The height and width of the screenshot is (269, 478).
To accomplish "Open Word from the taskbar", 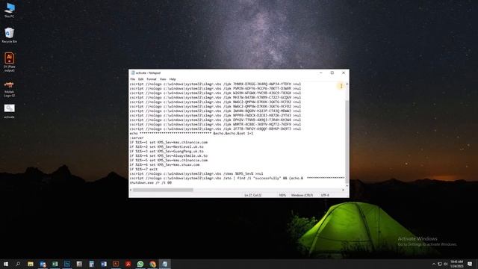I will pos(104,264).
